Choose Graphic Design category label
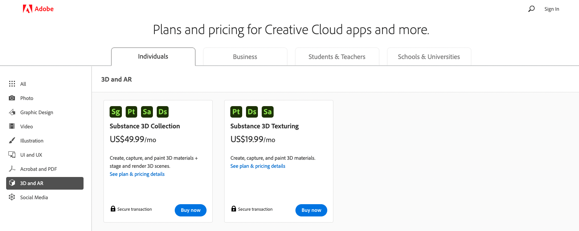This screenshot has width=579, height=231. pyautogui.click(x=37, y=112)
